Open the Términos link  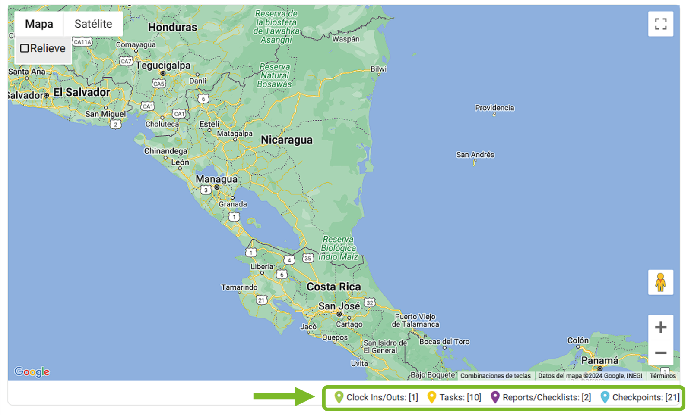[662, 376]
